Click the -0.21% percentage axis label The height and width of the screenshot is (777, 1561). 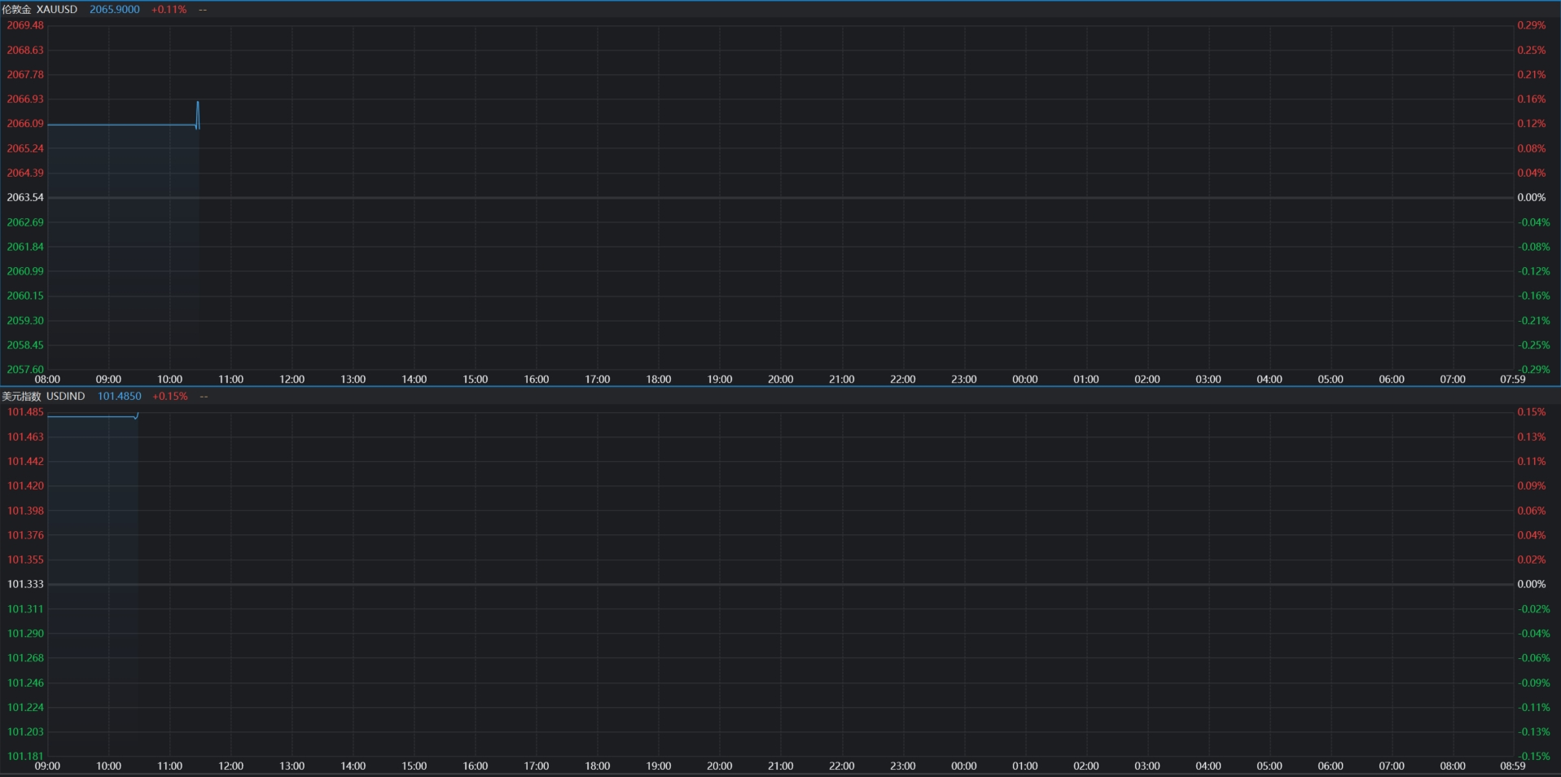(x=1533, y=321)
